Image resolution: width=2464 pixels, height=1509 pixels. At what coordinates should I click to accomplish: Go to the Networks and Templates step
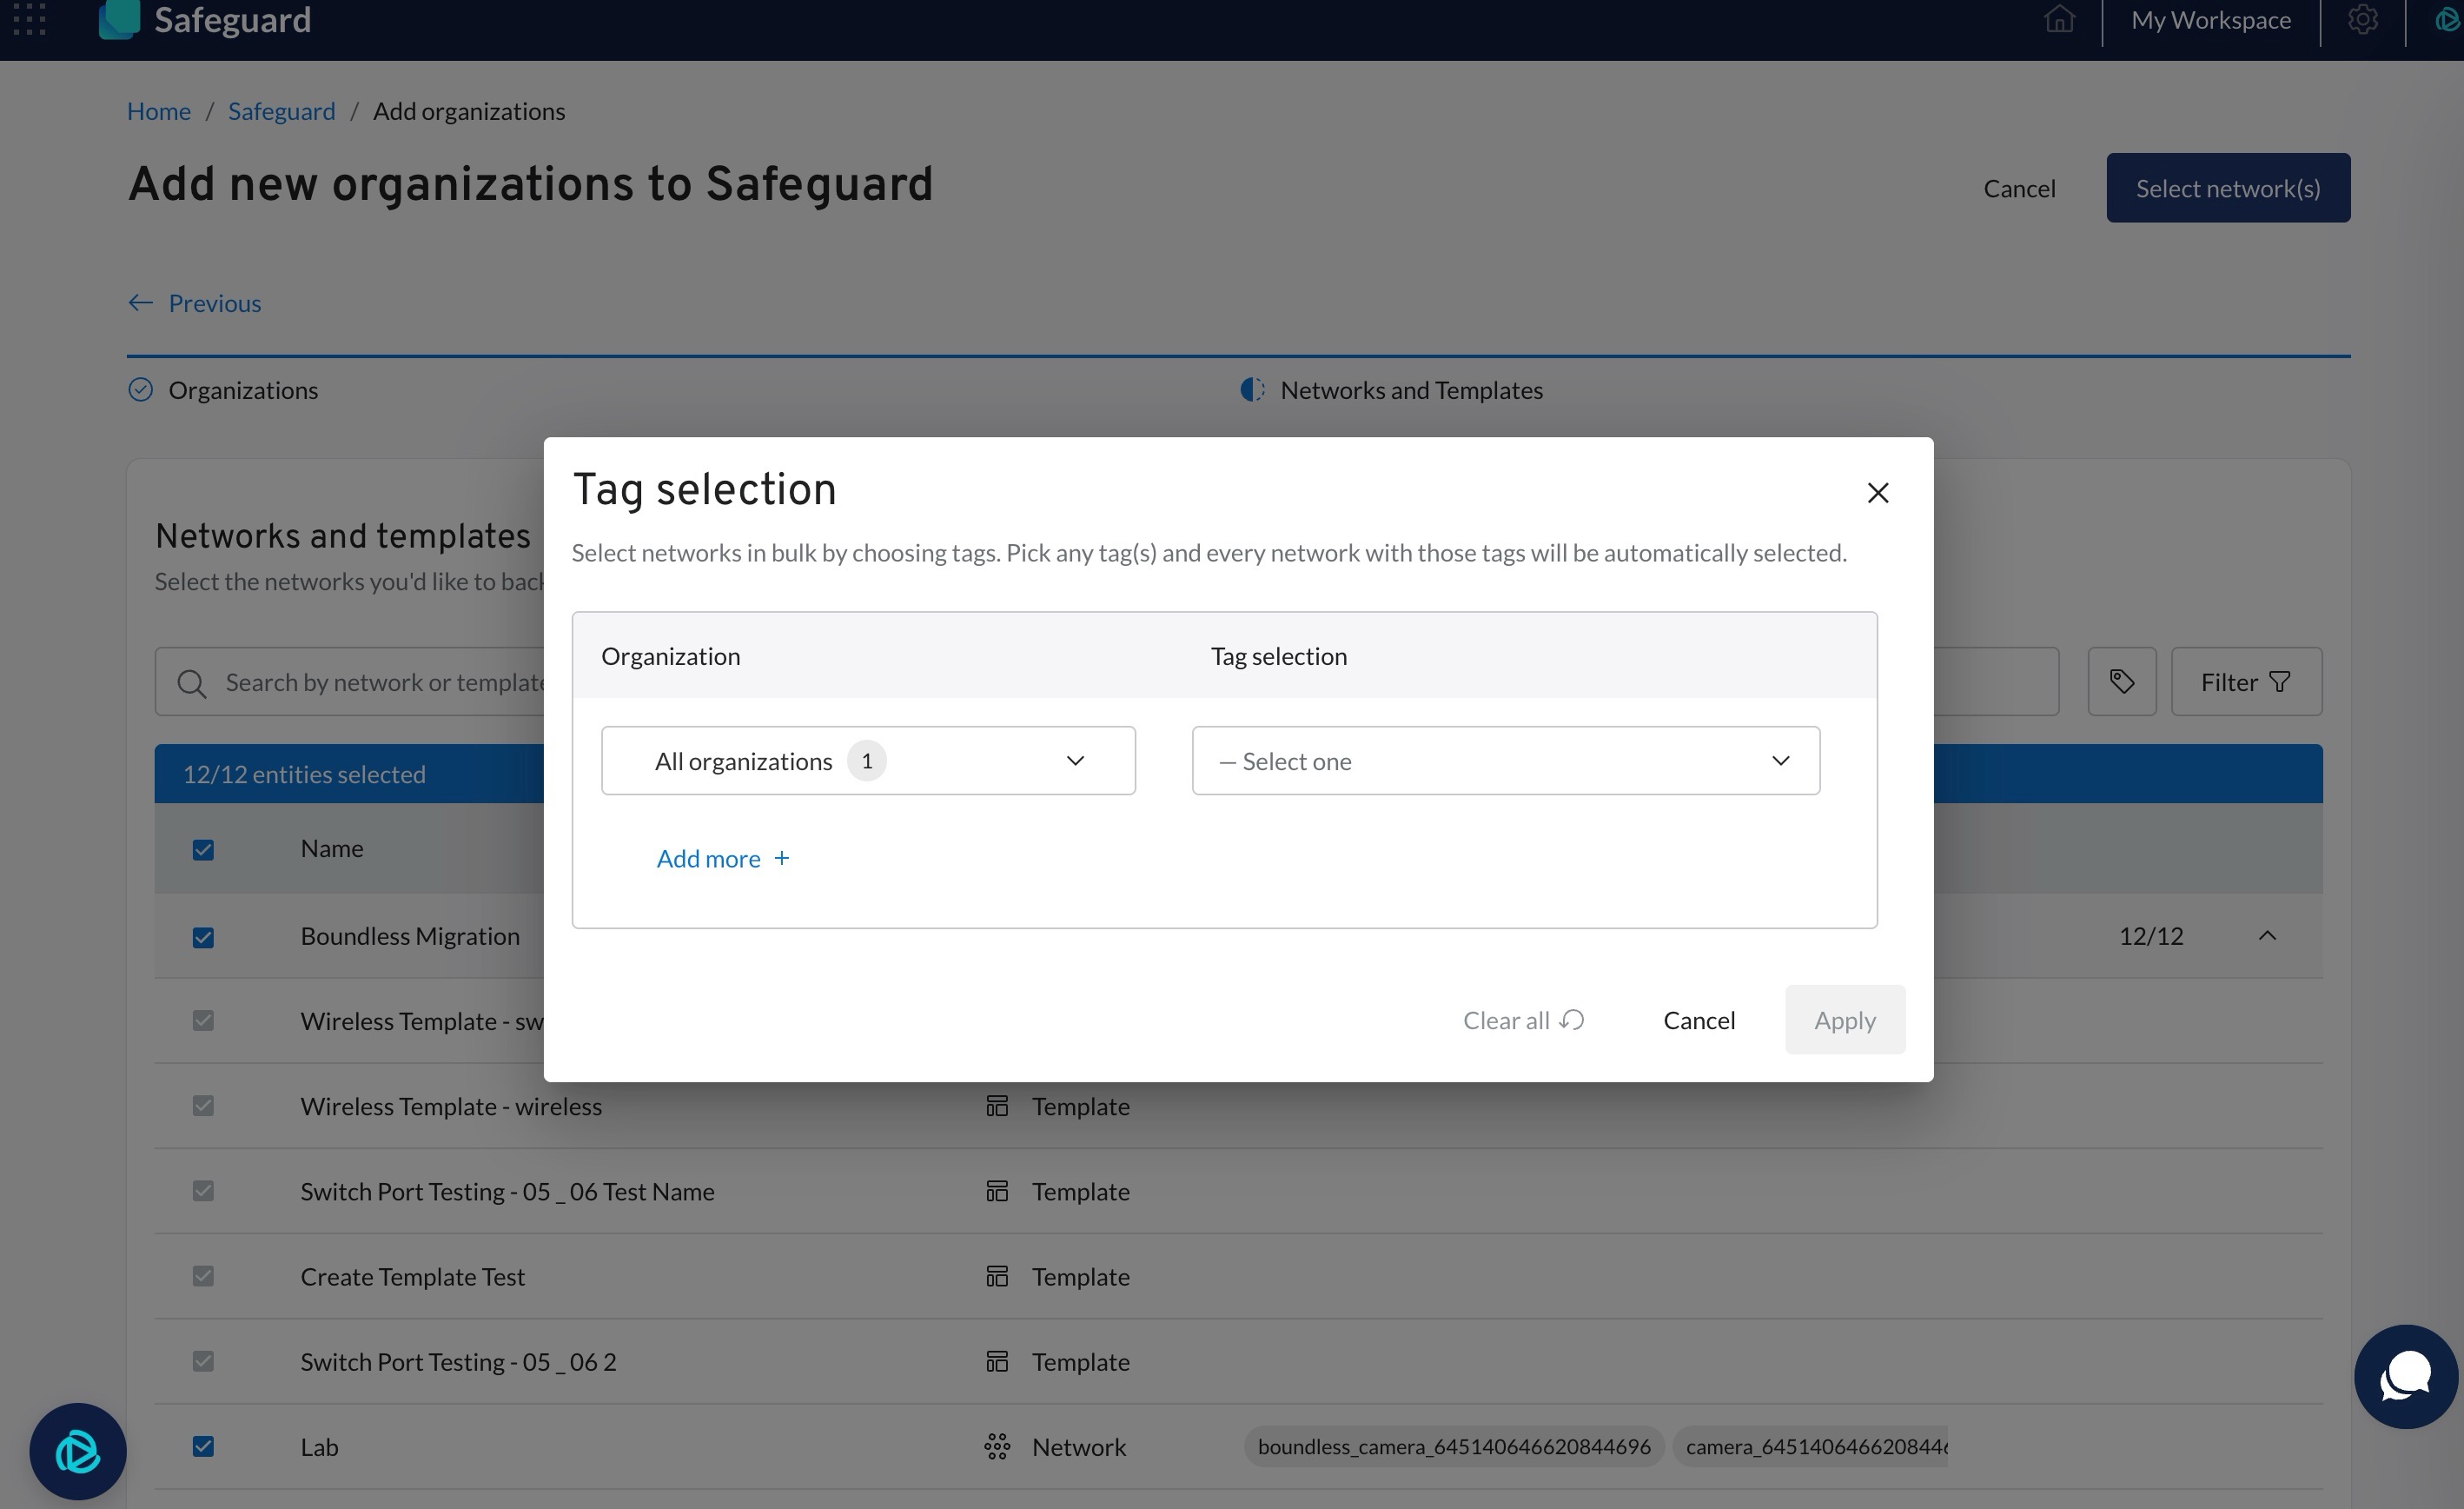click(x=1410, y=390)
